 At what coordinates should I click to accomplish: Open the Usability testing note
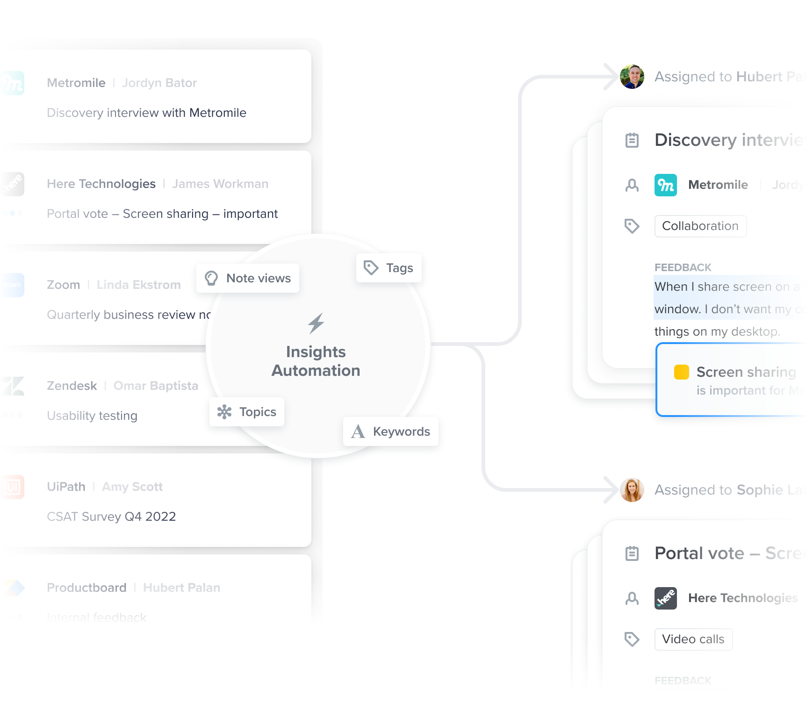[x=92, y=416]
